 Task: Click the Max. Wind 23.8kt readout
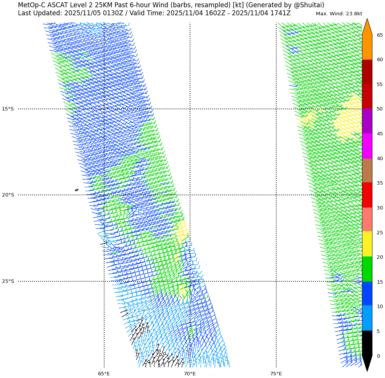point(339,14)
